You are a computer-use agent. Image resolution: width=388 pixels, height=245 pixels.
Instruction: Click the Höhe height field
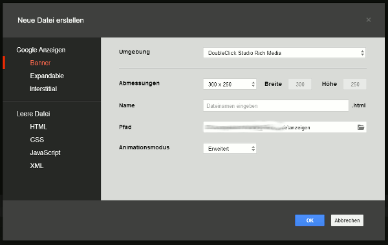[354, 84]
